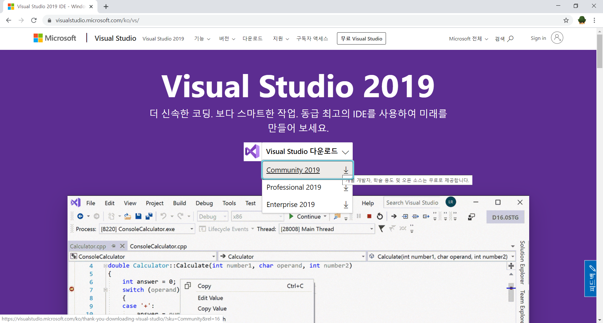
Task: Click the browser address bar URL
Action: [97, 20]
